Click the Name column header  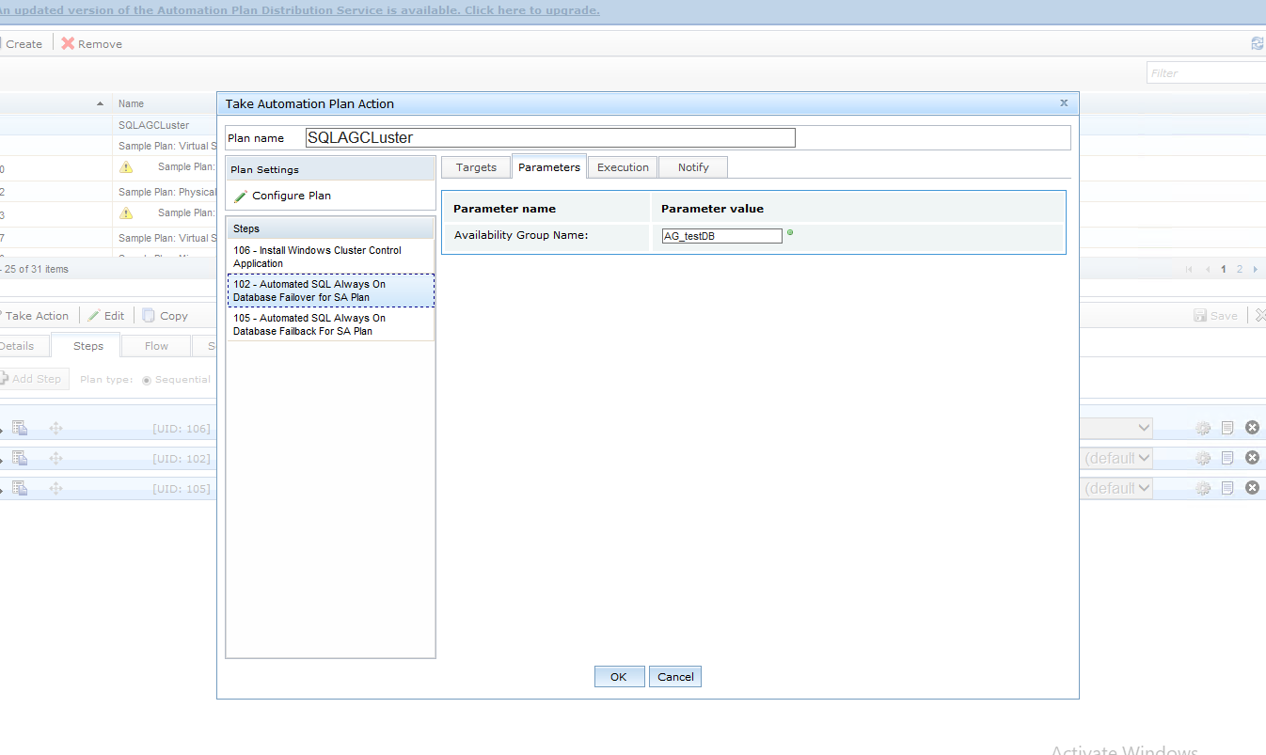131,103
